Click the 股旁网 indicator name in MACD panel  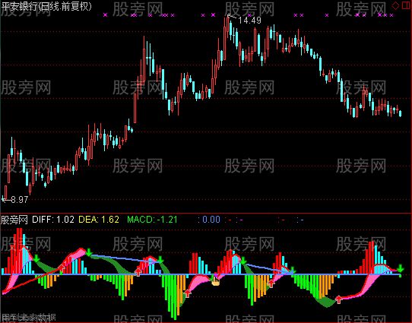click(x=14, y=220)
